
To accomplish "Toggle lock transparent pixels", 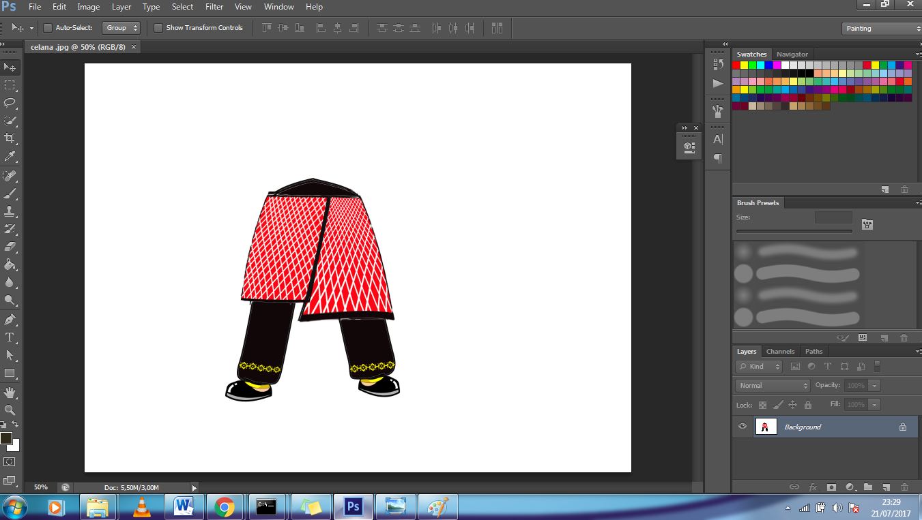I will [x=762, y=405].
